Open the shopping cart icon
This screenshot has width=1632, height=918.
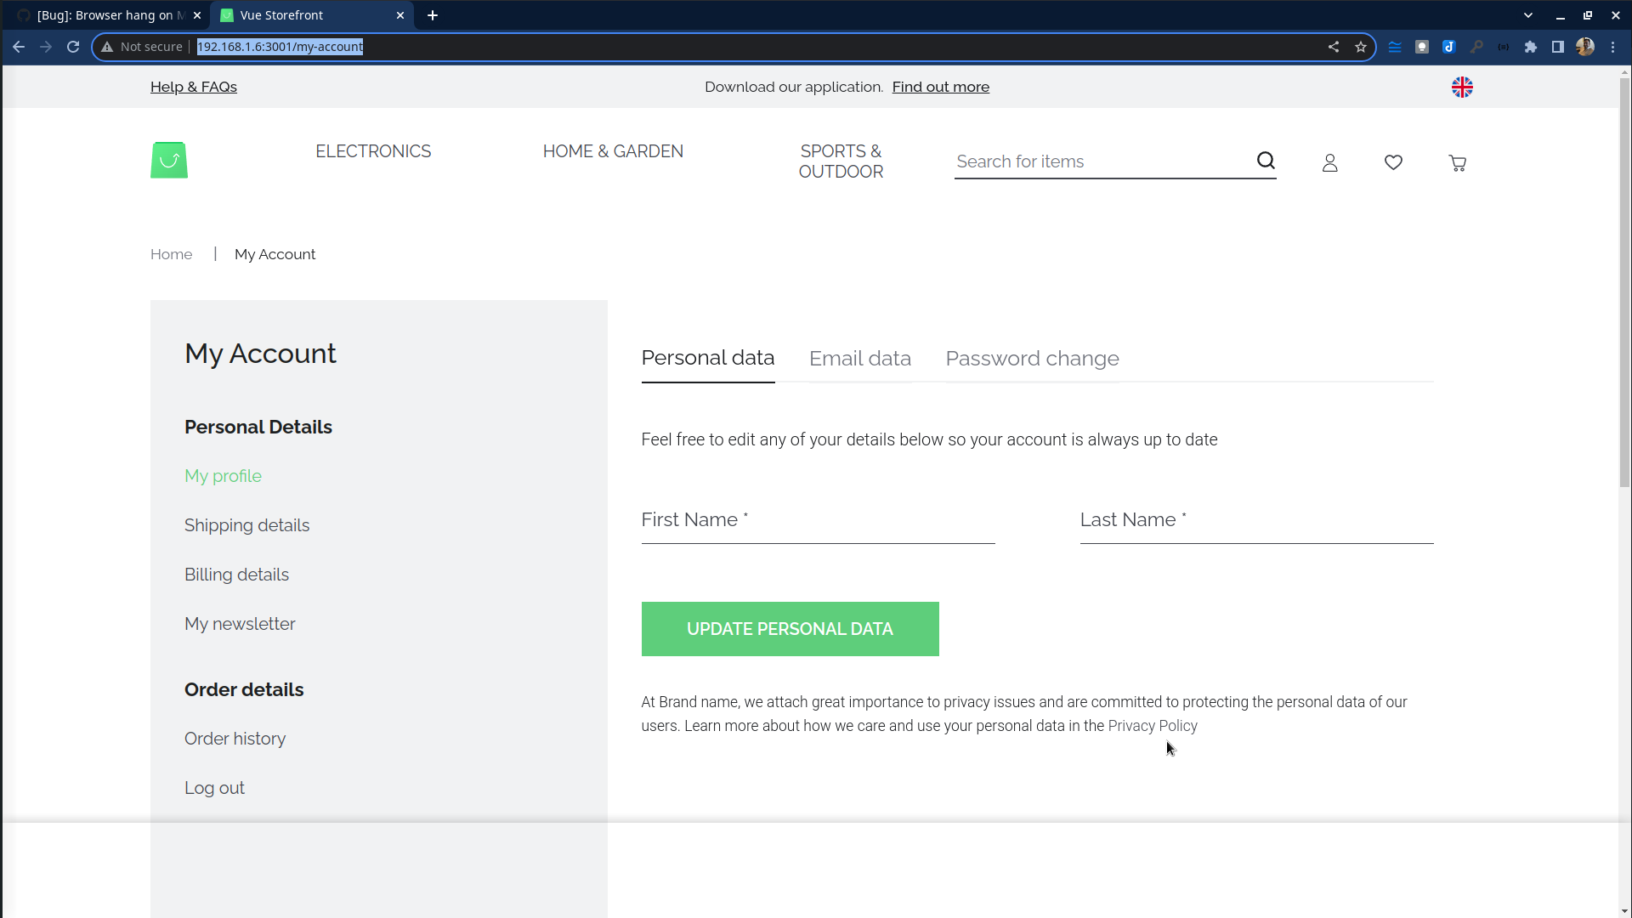click(1458, 162)
